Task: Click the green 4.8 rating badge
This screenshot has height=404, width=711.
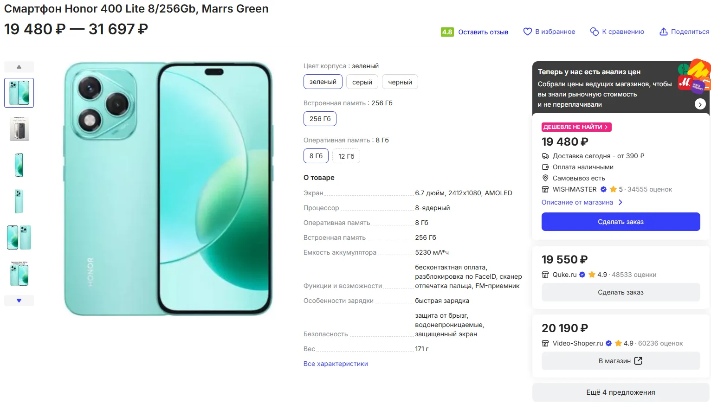Action: pos(447,32)
